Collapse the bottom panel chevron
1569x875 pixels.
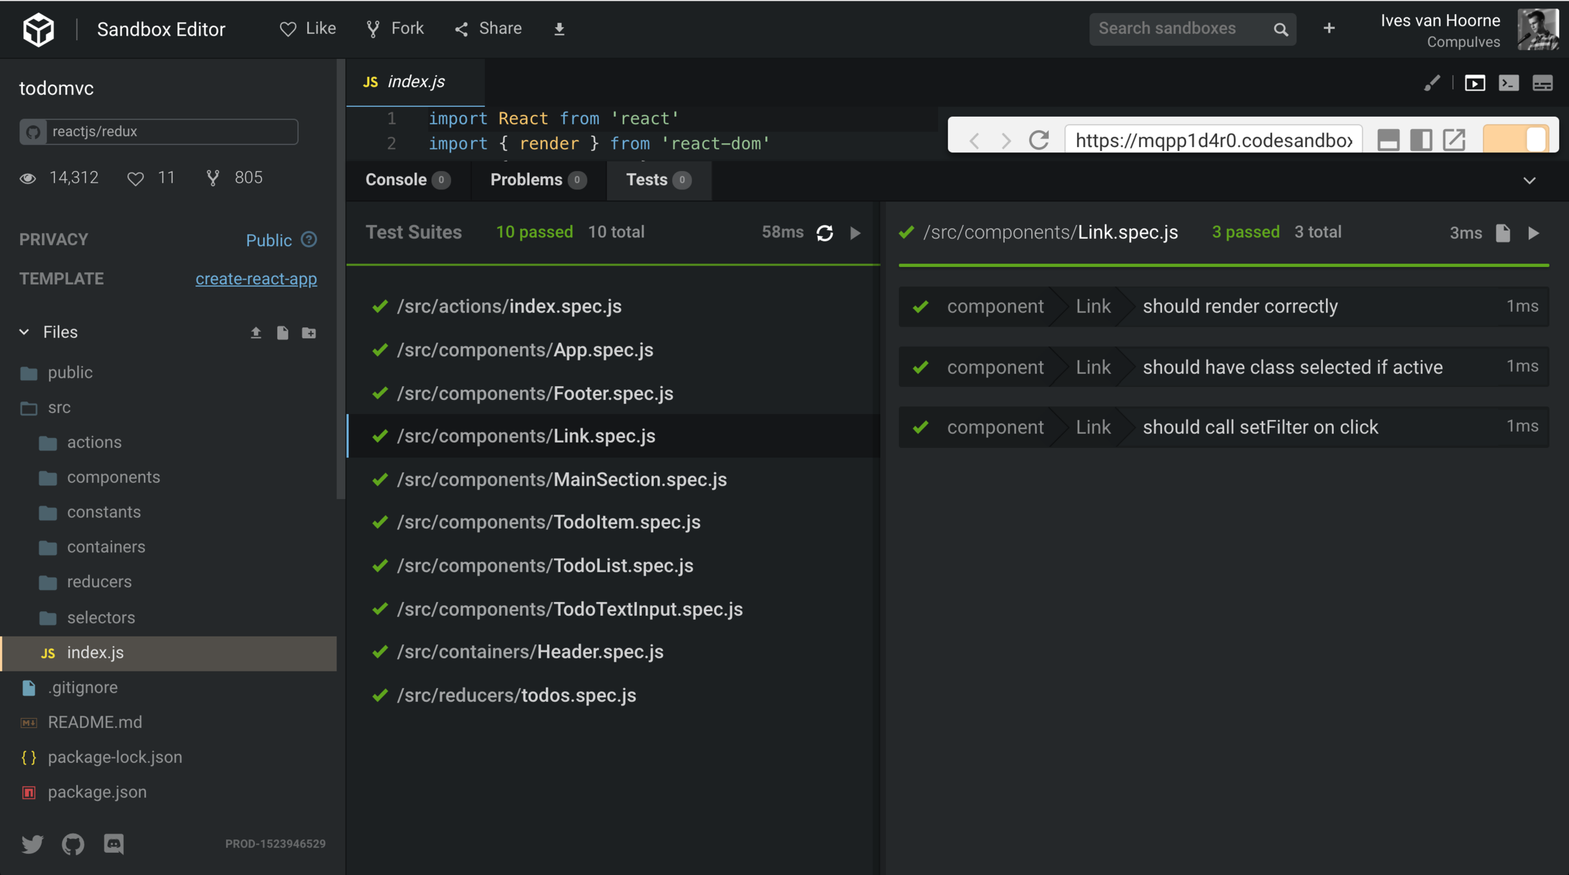click(x=1529, y=180)
